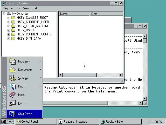Click the Notepad vertical scrollbar down arrow

(x=145, y=99)
